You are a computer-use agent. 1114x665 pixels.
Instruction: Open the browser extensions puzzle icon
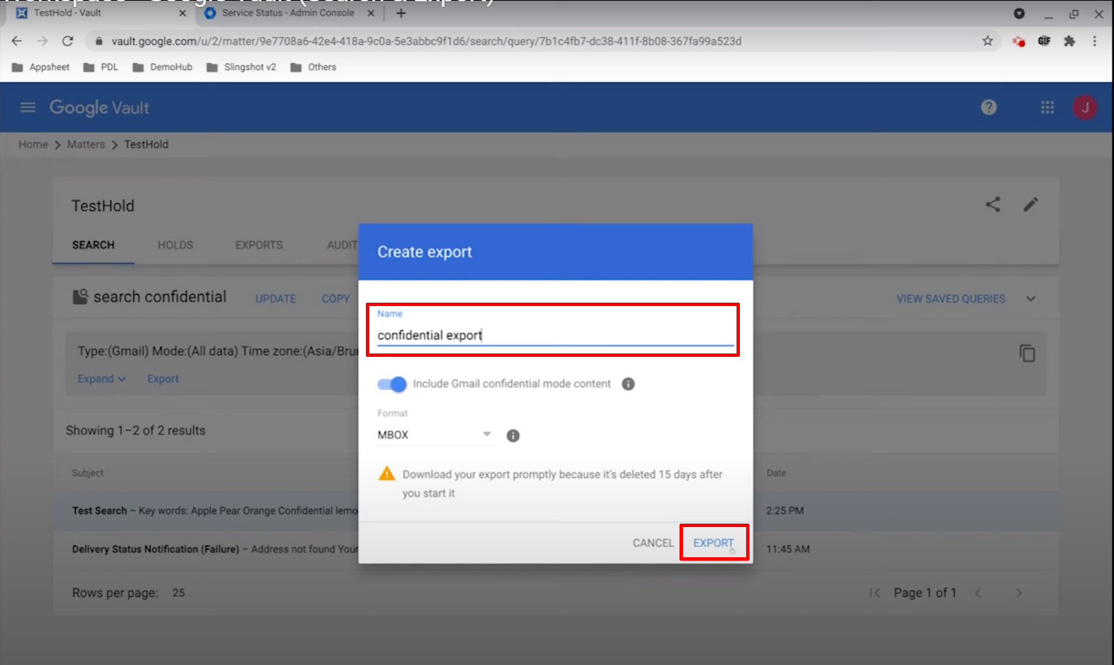coord(1069,41)
